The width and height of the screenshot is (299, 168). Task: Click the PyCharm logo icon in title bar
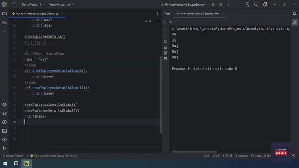4,4
